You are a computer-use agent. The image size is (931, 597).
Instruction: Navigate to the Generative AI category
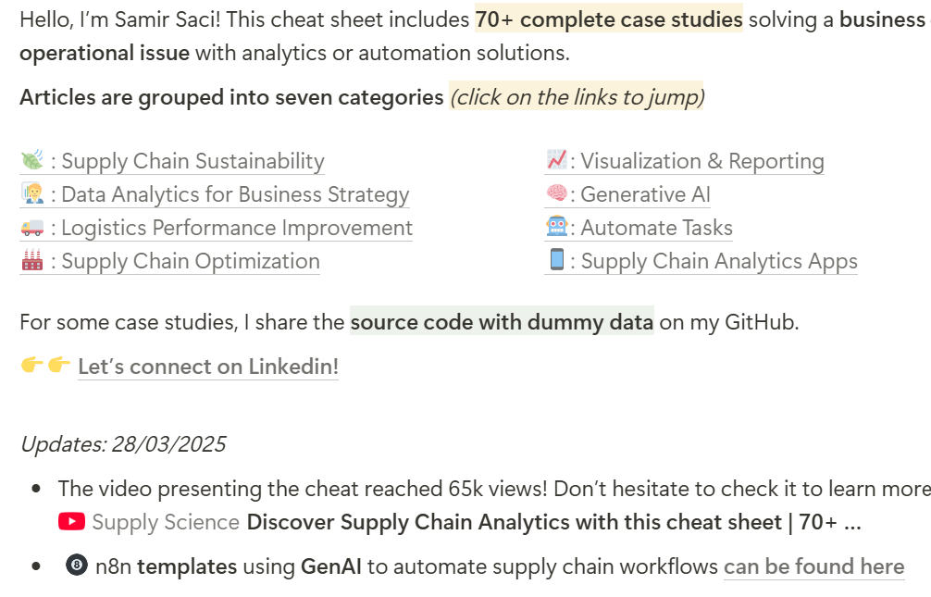point(645,195)
